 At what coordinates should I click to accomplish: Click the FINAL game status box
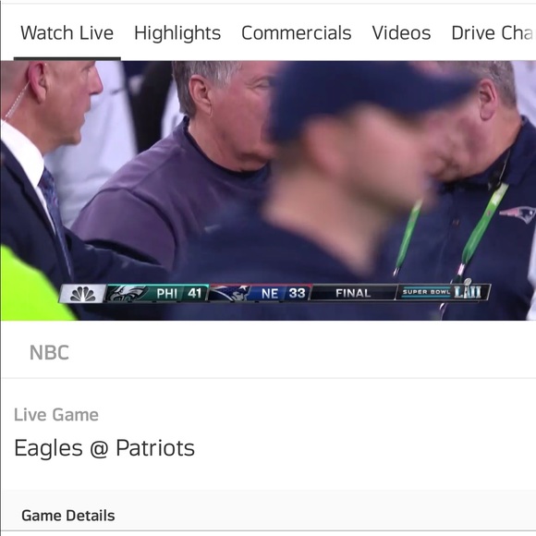tap(353, 293)
